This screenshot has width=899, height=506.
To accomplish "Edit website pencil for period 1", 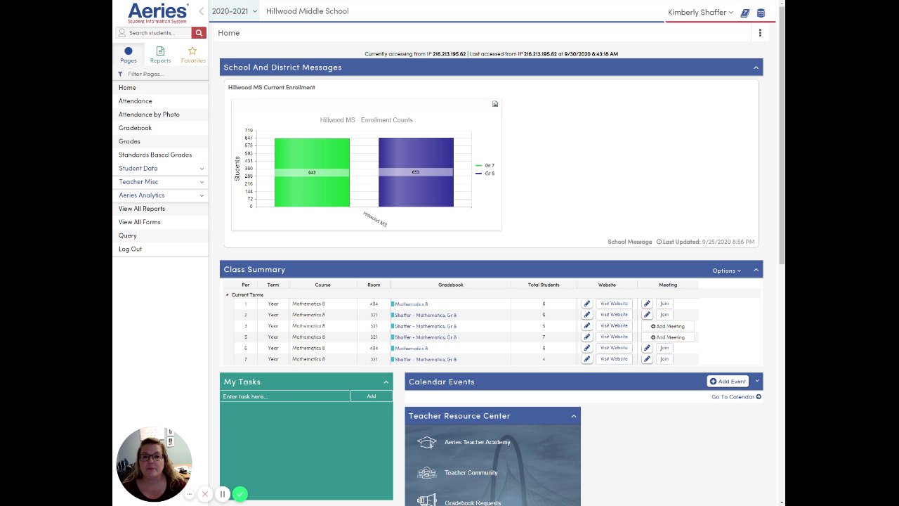I will tap(586, 304).
